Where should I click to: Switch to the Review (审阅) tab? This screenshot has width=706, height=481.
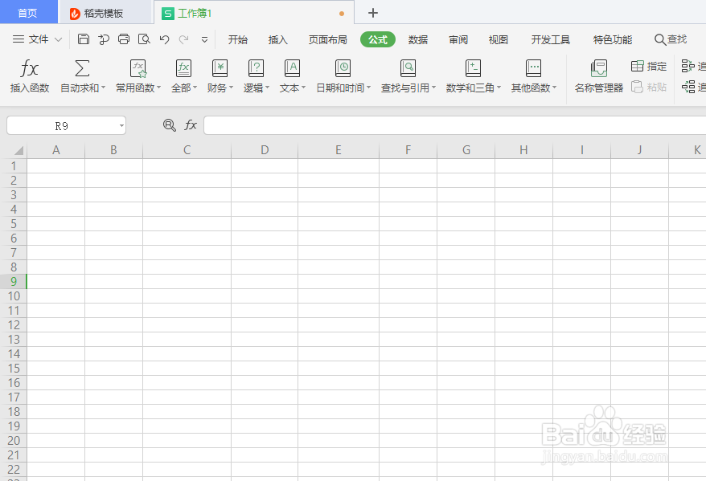(x=458, y=39)
